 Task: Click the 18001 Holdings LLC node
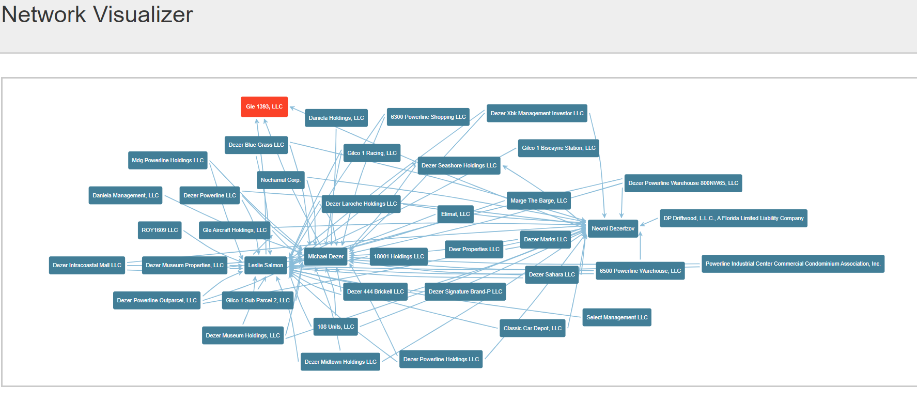(399, 256)
